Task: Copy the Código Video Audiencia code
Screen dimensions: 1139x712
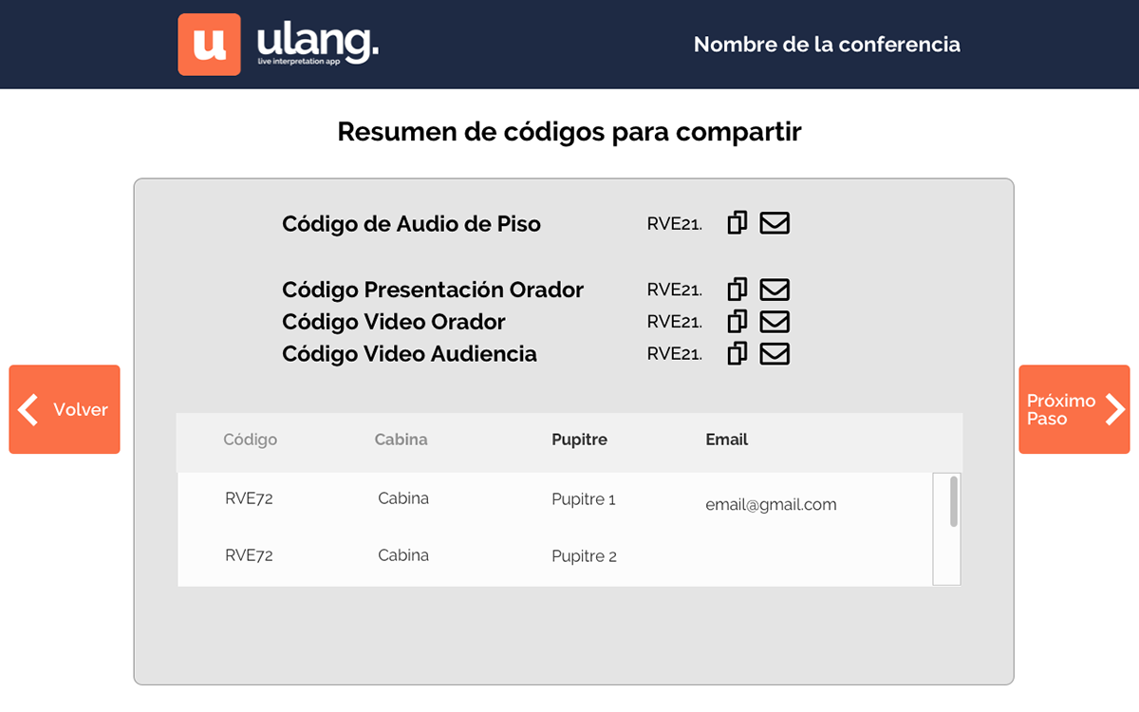Action: tap(737, 353)
